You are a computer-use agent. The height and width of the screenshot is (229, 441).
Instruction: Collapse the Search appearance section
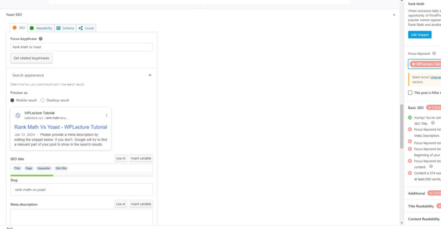point(150,75)
